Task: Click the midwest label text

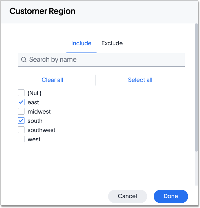Action: [39, 112]
